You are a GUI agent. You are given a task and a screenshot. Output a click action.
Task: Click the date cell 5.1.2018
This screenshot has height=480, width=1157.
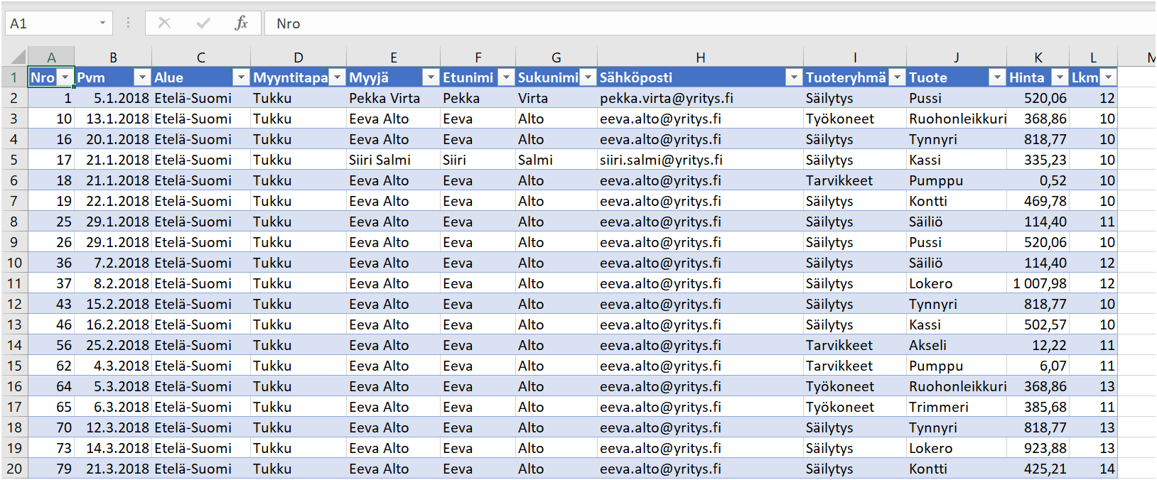pos(113,98)
